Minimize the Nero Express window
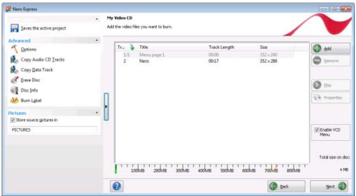Viewport: 356px width, 196px height. (324, 9)
